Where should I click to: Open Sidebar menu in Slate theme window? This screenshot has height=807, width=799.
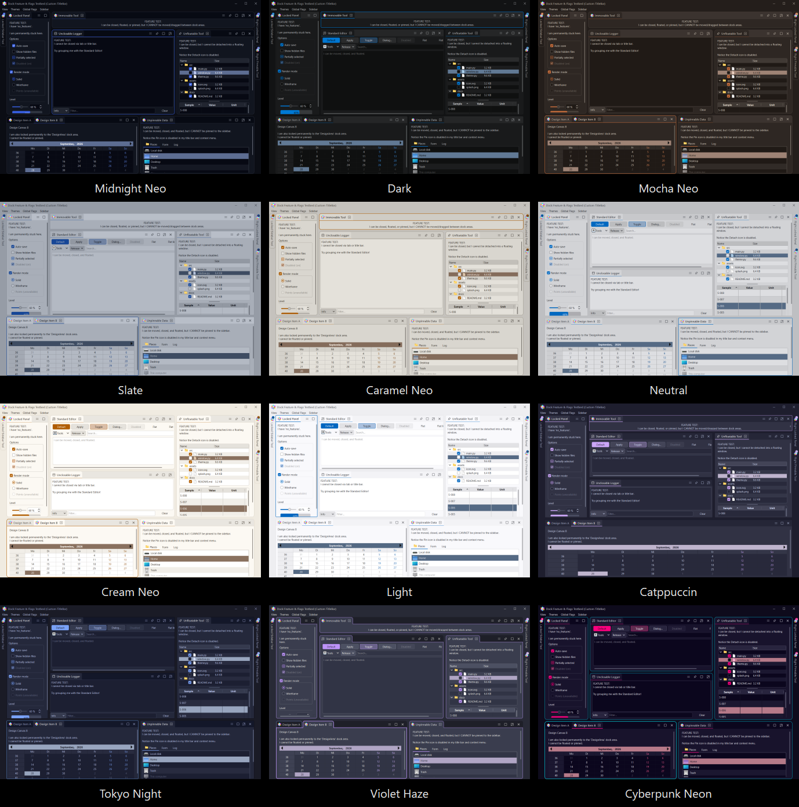[44, 211]
